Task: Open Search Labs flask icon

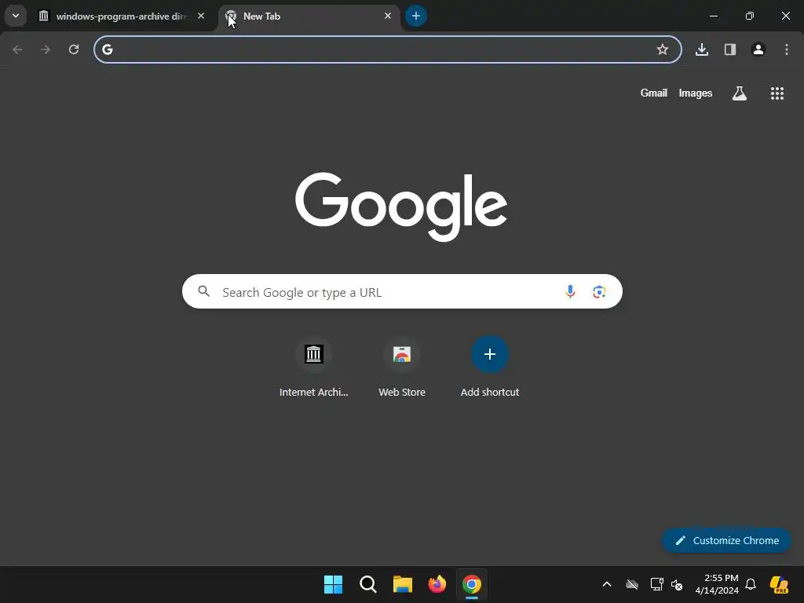Action: tap(740, 93)
